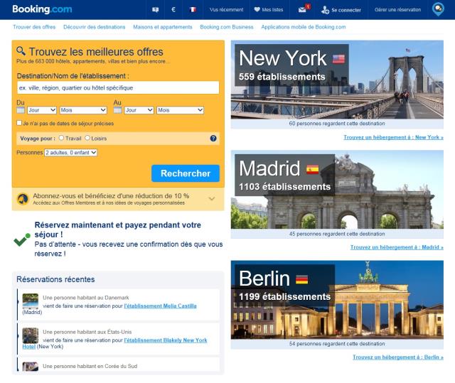This screenshot has width=455, height=383.
Task: Open the Du calendar icon
Action: (x=21, y=110)
